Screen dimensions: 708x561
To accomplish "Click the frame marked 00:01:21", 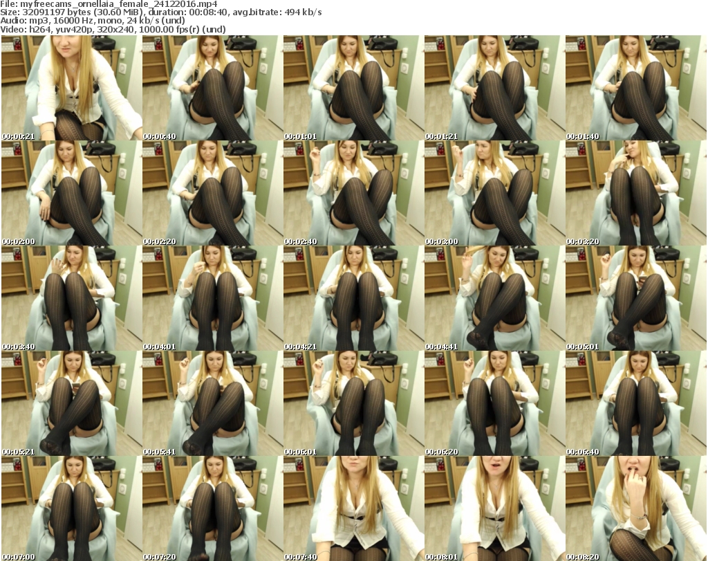I will pos(495,88).
